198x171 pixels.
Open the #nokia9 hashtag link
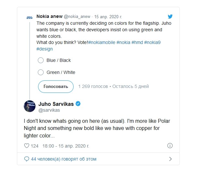coord(152,42)
